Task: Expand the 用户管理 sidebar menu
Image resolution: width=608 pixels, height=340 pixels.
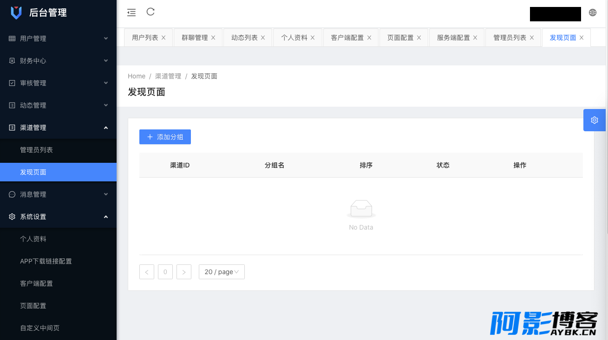Action: (x=58, y=38)
